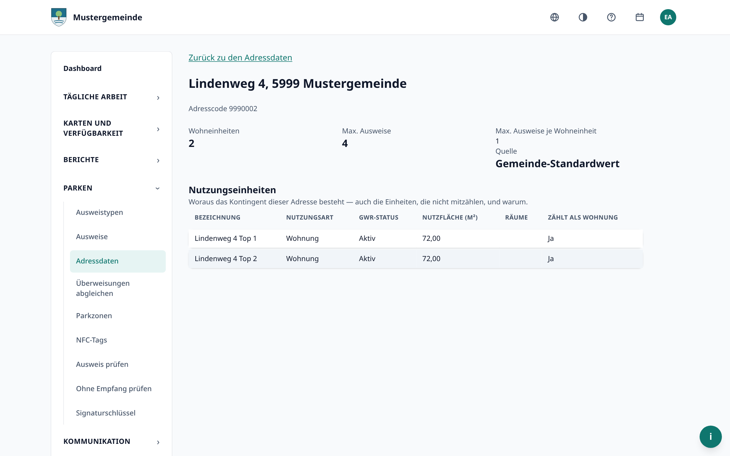The height and width of the screenshot is (456, 730).
Task: Expand the BERICHTE chevron
Action: click(158, 161)
